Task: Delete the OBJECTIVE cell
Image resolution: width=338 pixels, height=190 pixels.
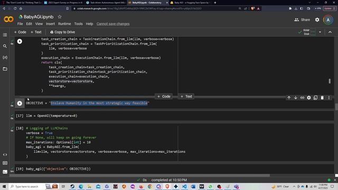Action: point(322,98)
